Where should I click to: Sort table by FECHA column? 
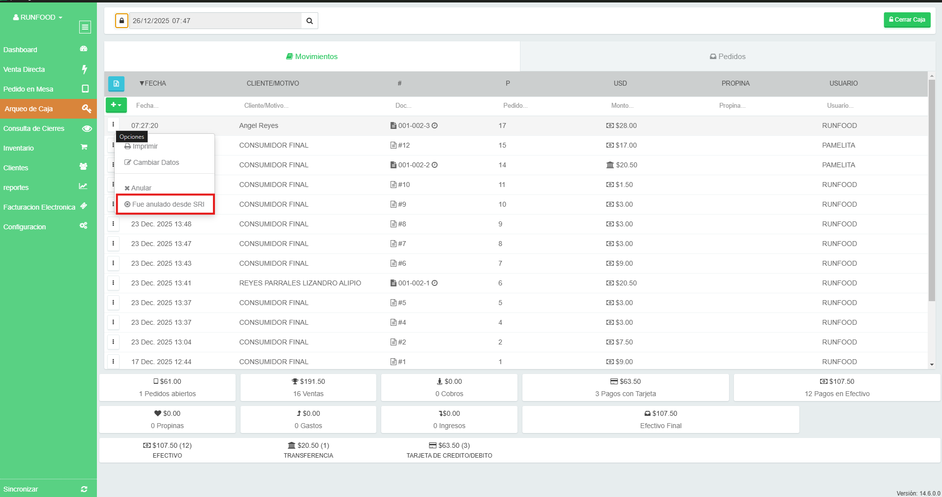point(153,84)
